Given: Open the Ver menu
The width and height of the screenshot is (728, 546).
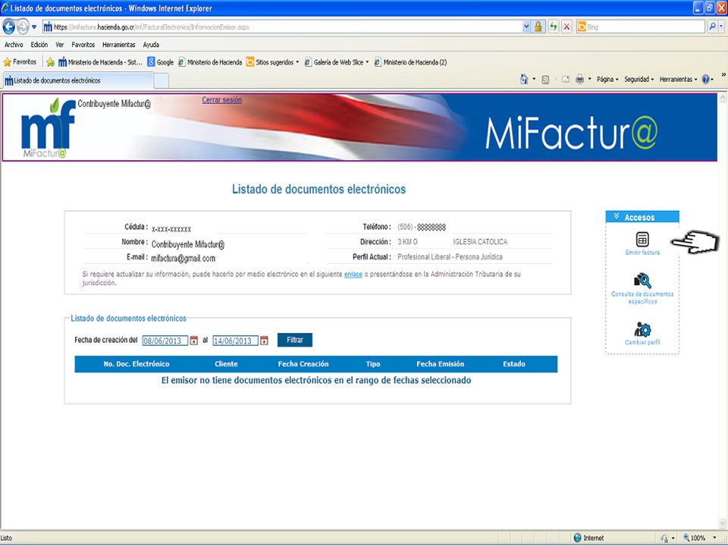Looking at the screenshot, I should (x=59, y=45).
